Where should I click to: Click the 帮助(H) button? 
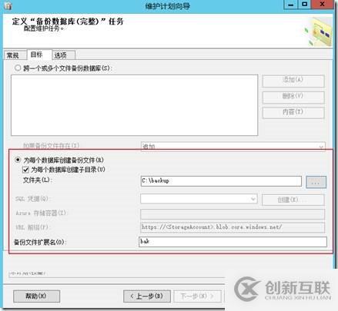[36, 296]
